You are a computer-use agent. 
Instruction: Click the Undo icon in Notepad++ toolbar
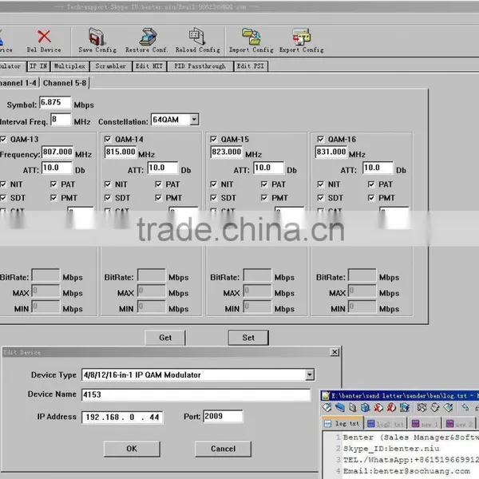(x=465, y=407)
